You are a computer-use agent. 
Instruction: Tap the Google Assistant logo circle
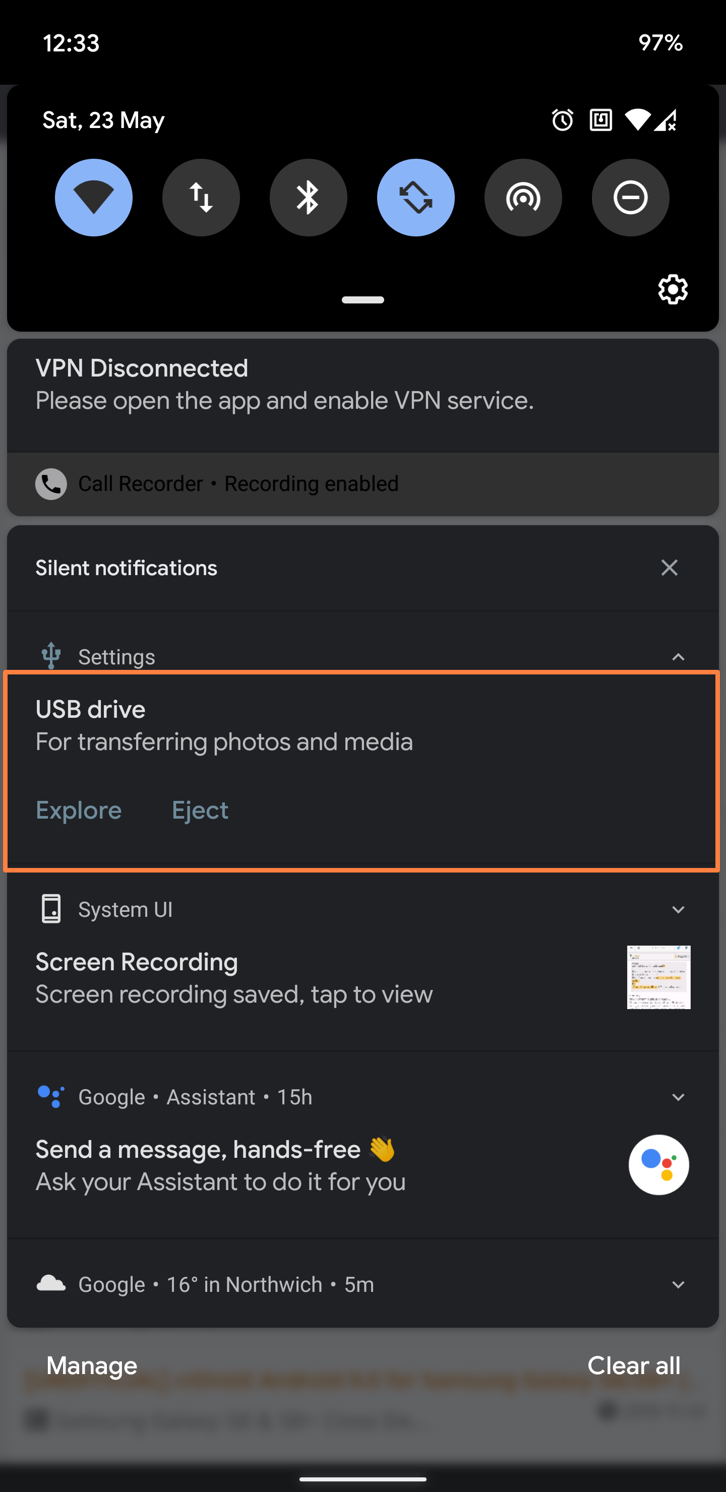click(659, 1164)
